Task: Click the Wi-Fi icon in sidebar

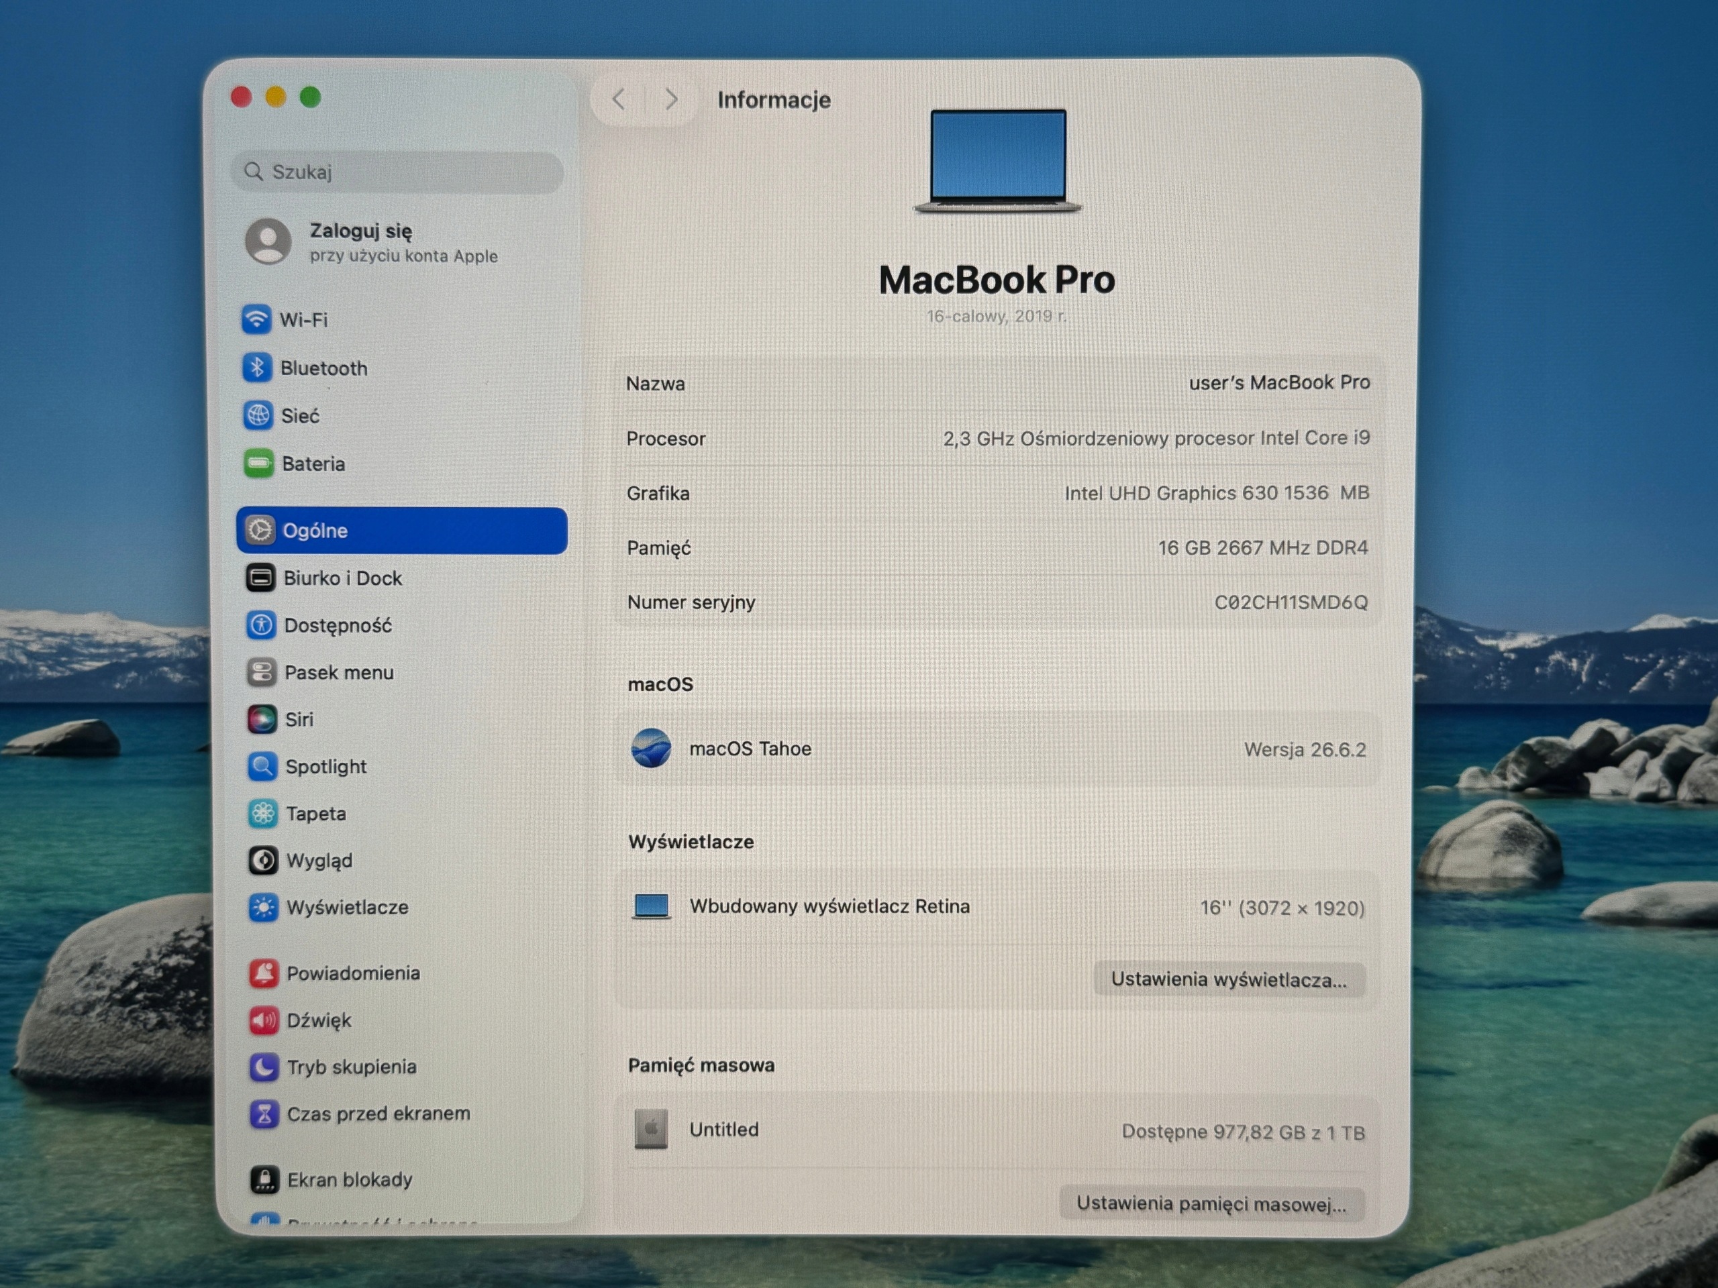Action: [256, 319]
